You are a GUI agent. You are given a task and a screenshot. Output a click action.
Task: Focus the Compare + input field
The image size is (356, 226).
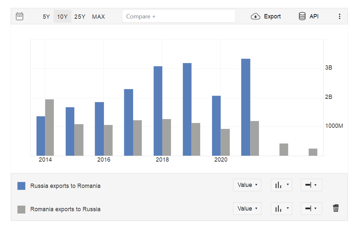coord(178,16)
